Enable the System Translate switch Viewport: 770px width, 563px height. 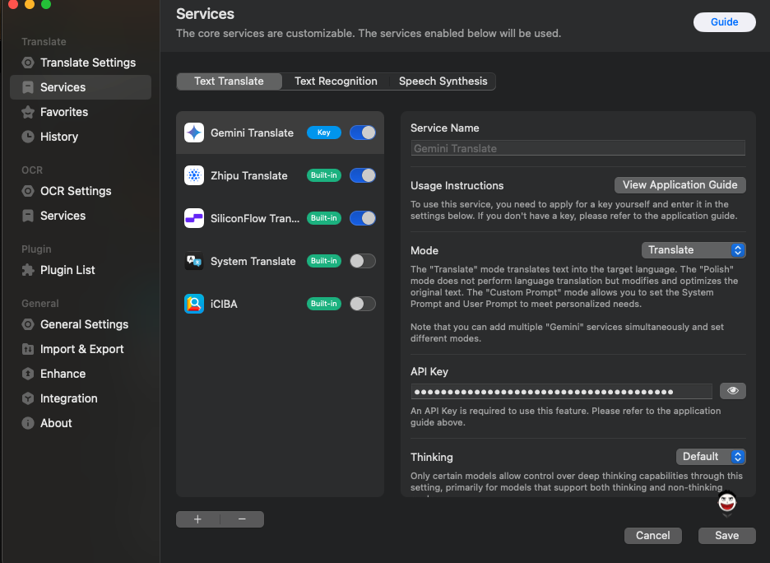click(x=363, y=261)
